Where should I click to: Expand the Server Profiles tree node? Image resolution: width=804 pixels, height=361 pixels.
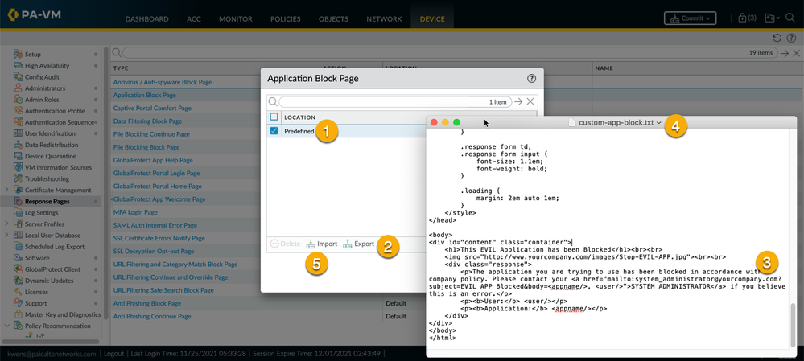click(7, 224)
